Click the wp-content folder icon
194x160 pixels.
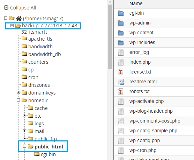(x=121, y=33)
